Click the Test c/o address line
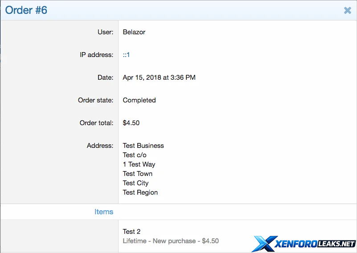Viewport: 357px width, 253px height. [x=135, y=155]
